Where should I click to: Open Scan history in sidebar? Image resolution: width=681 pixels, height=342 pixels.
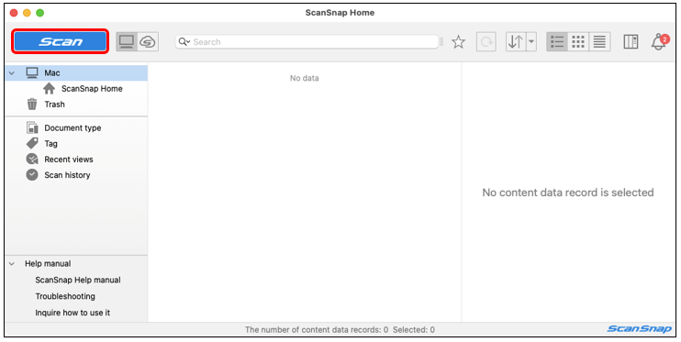click(x=67, y=175)
